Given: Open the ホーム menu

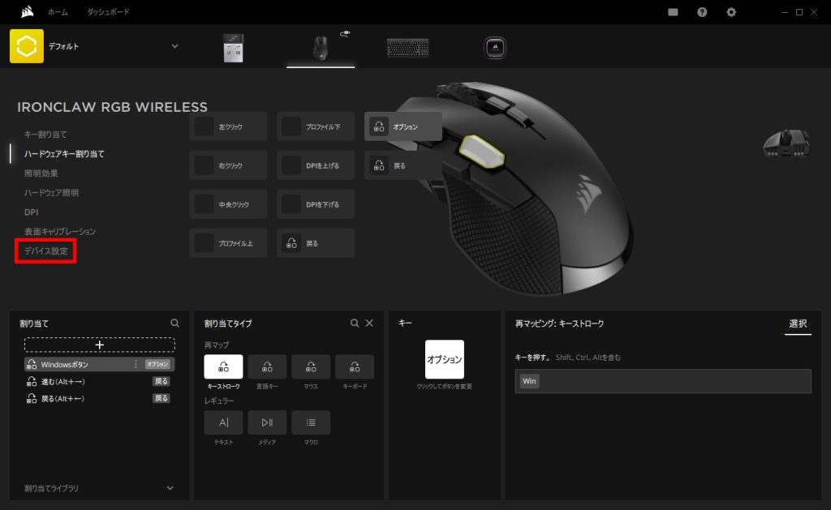Looking at the screenshot, I should (x=58, y=11).
